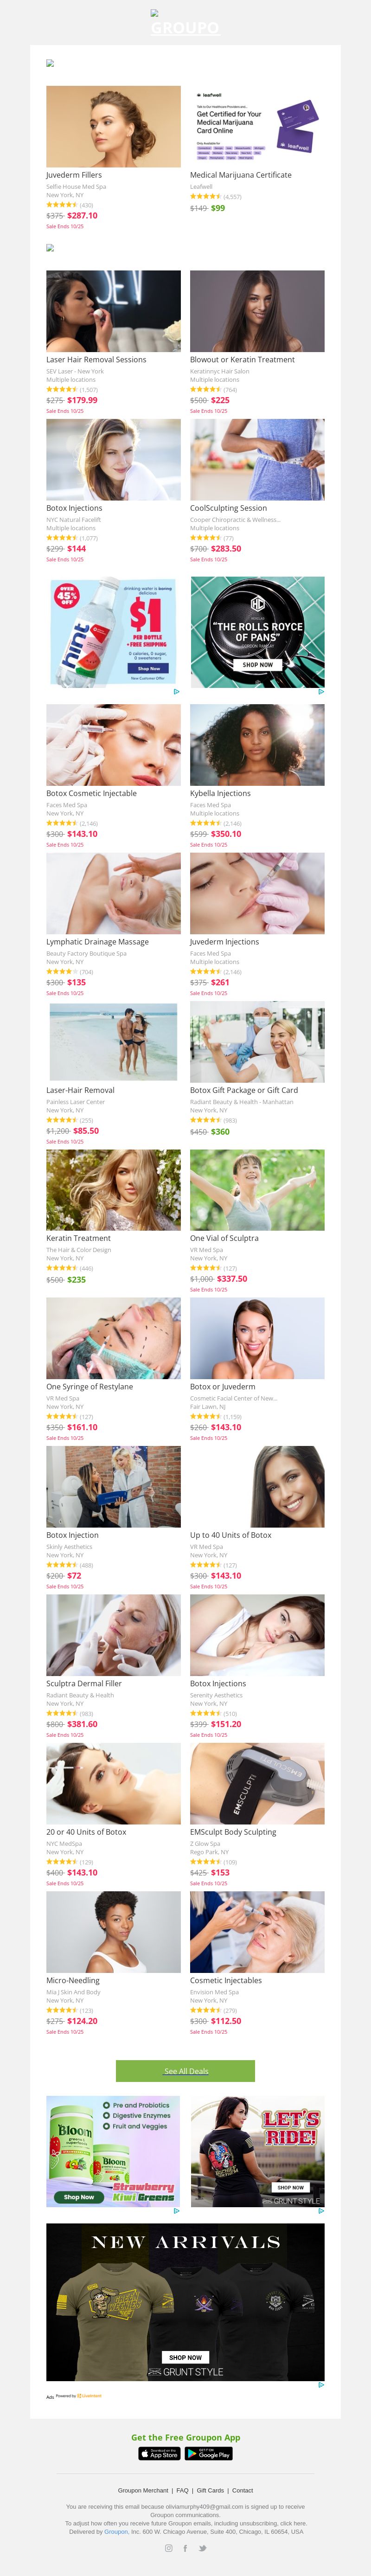Open the Groupon Merchant footer link
The width and height of the screenshot is (371, 2576).
click(143, 2490)
